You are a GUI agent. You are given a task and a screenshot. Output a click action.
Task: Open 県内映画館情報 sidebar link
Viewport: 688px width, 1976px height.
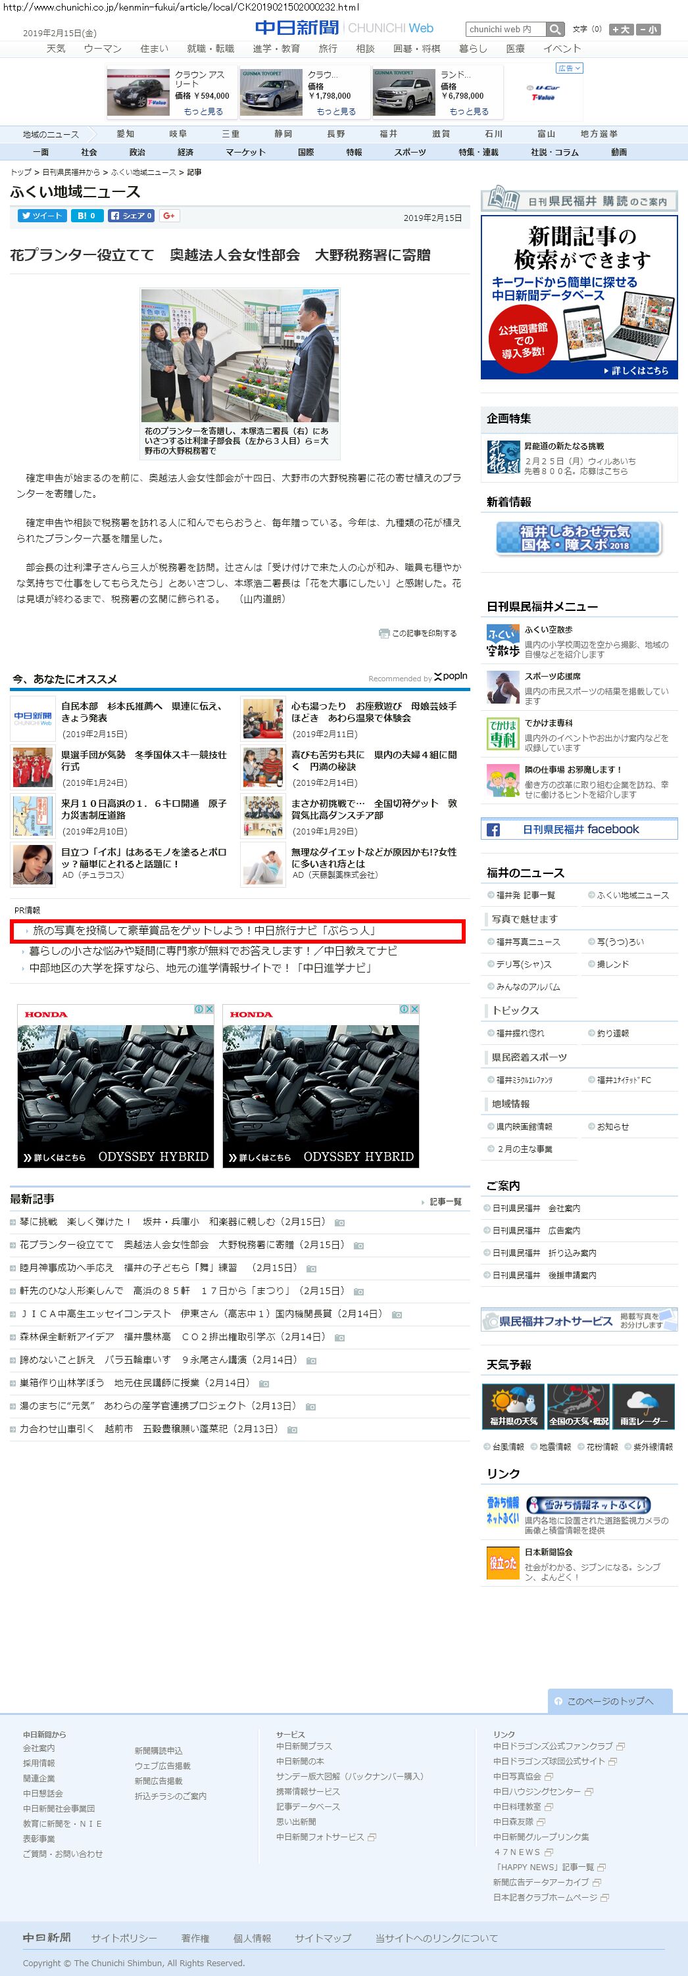click(524, 1127)
